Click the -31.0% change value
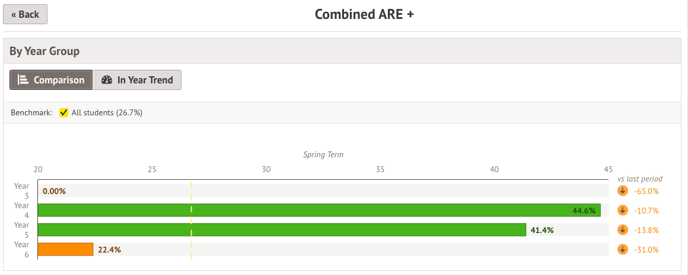The image size is (688, 275). click(x=646, y=249)
